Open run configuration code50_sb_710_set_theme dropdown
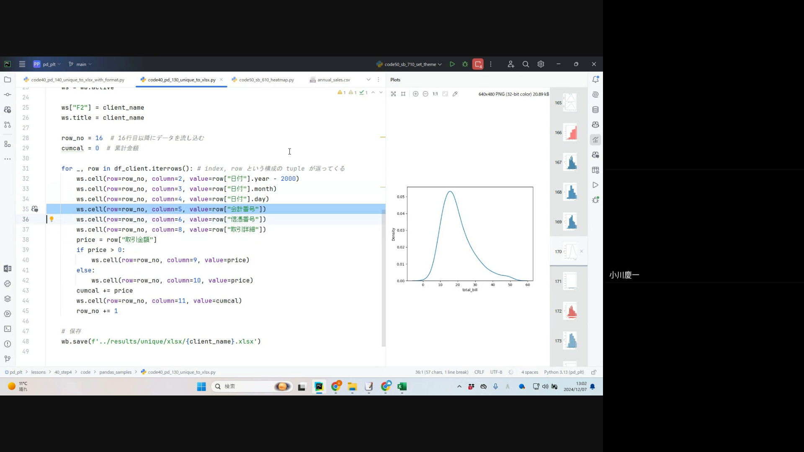Screen dimensions: 804x452 coord(410,64)
